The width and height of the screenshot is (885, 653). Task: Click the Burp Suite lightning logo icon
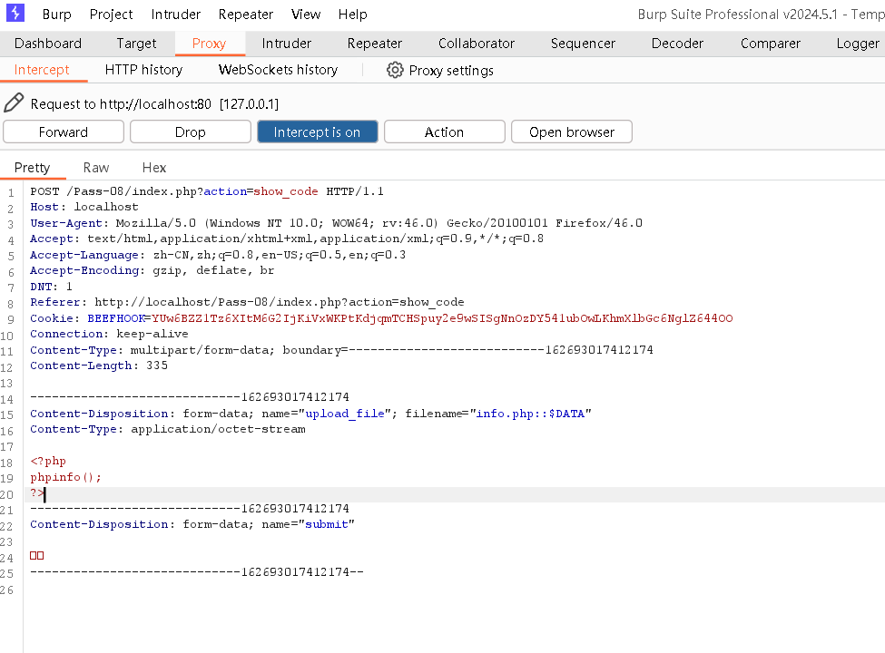[x=15, y=13]
